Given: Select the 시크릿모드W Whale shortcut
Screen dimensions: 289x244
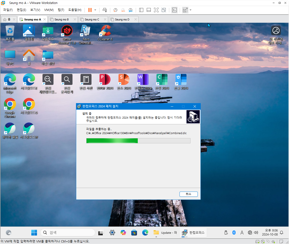Looking at the screenshot, I should (29, 131).
